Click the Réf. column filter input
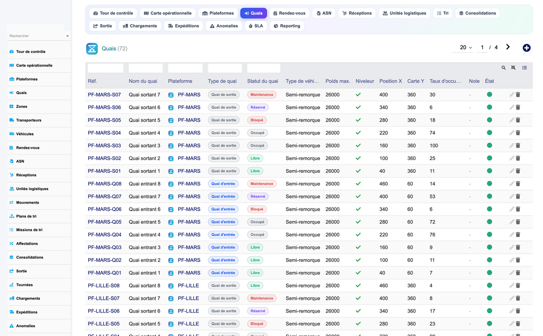The width and height of the screenshot is (543, 336). point(105,68)
